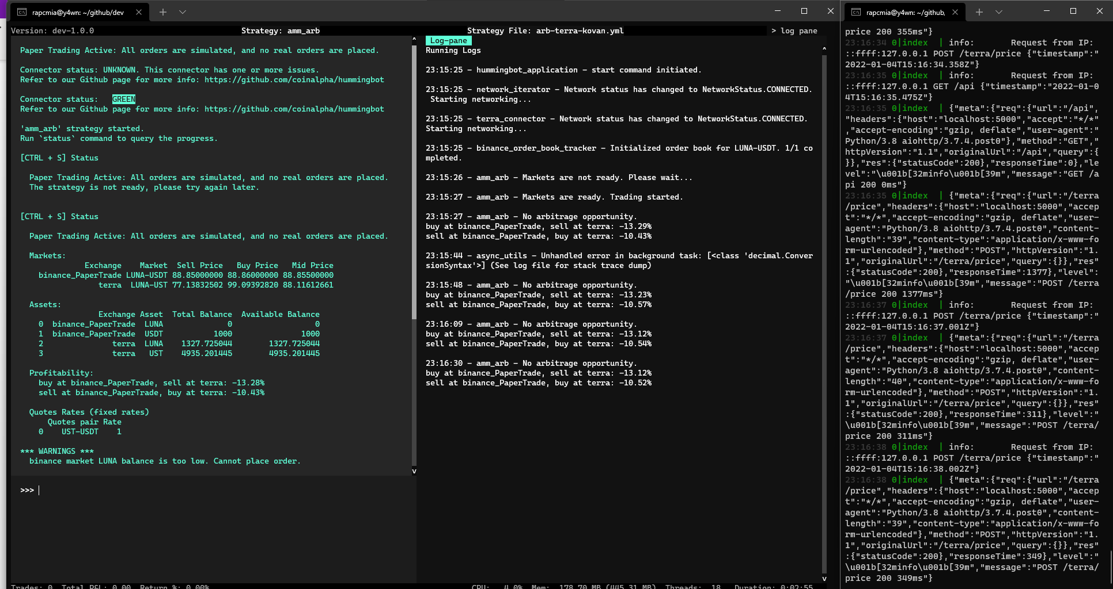
Task: Click the up scroll arrow beside the status pane
Action: coord(413,39)
